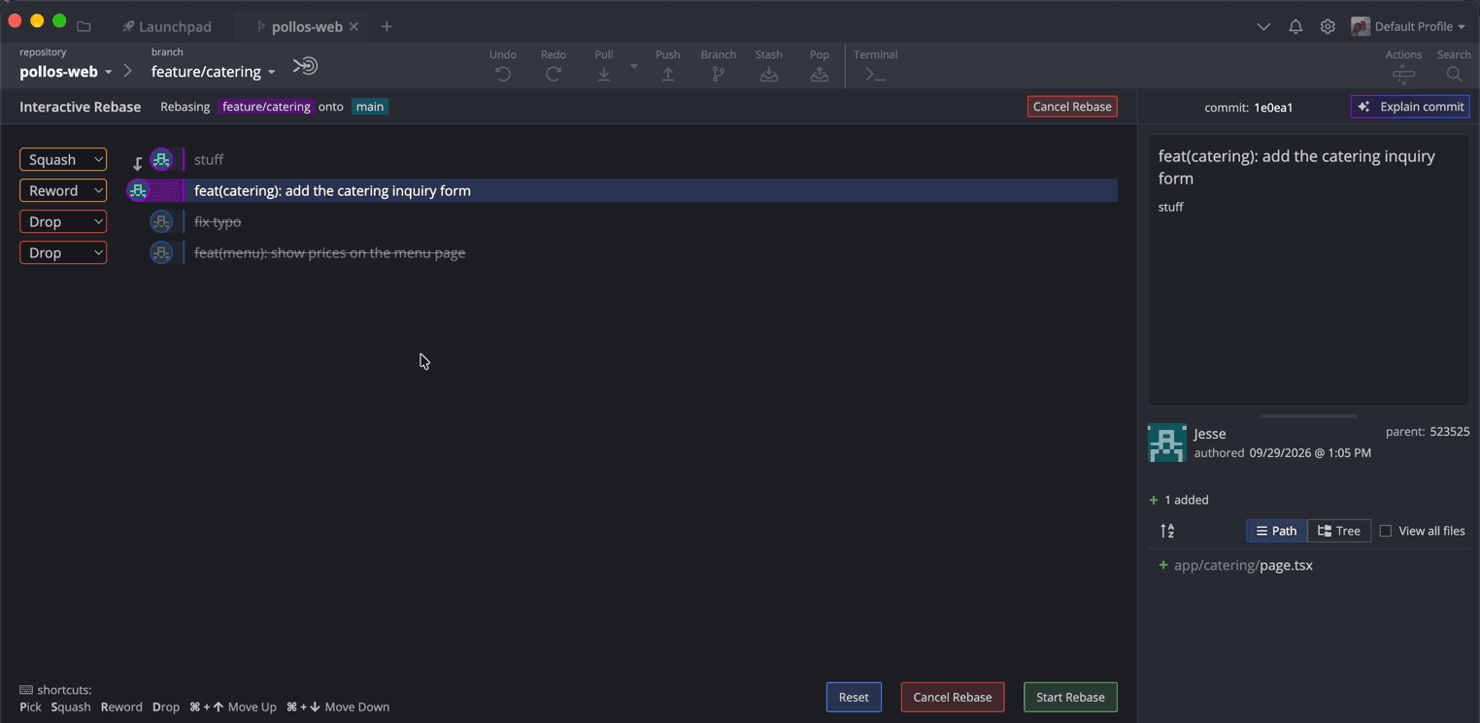Expand the pollos-web repository dropdown
This screenshot has height=723, width=1480.
(66, 72)
